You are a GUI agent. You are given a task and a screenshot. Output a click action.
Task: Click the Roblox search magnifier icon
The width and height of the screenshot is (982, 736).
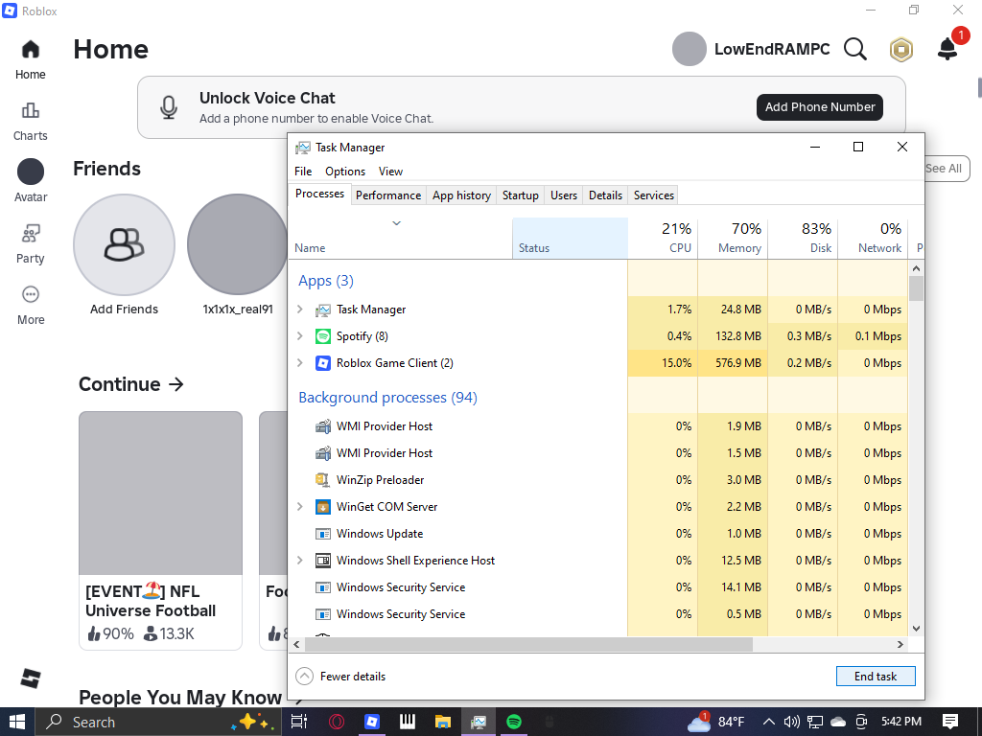click(854, 49)
